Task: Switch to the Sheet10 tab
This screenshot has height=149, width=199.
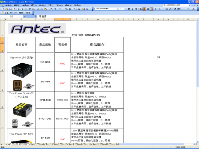Action: point(87,144)
